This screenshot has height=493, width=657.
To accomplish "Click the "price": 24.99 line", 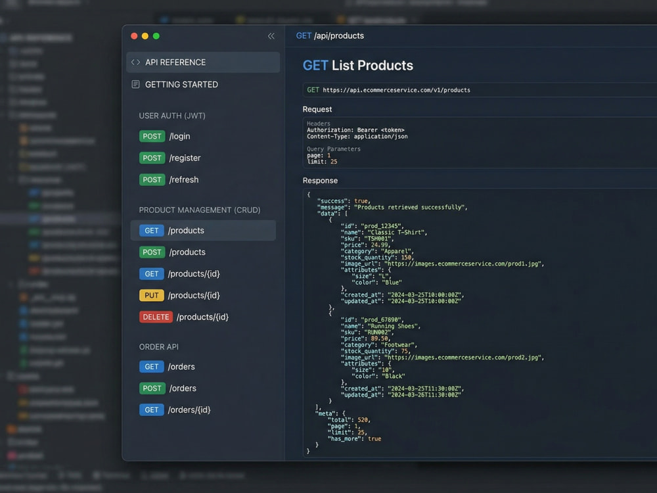I will [x=366, y=245].
